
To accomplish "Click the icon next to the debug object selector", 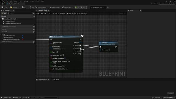I will [x=108, y=7].
